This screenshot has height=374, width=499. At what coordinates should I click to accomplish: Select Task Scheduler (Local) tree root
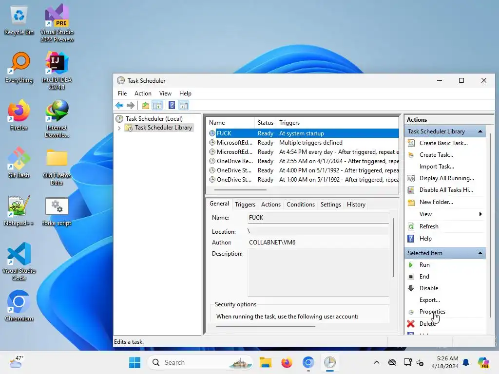click(150, 119)
